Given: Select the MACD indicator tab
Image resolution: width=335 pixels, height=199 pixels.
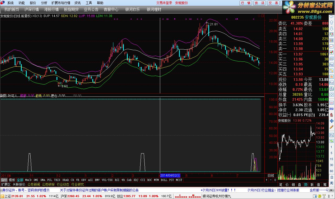Looking at the screenshot, I should [x=28, y=180].
